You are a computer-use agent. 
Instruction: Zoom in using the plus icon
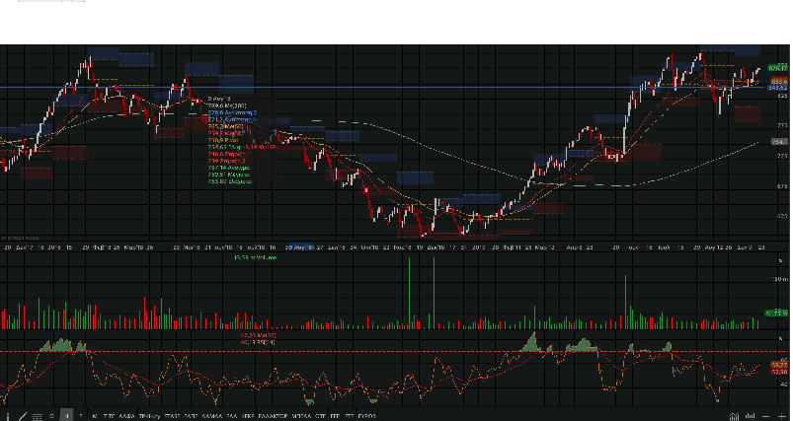[782, 416]
